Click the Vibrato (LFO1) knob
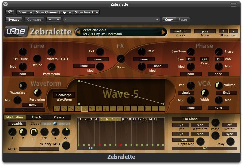Viewport: 243px width, 166px height. pyautogui.click(x=51, y=52)
